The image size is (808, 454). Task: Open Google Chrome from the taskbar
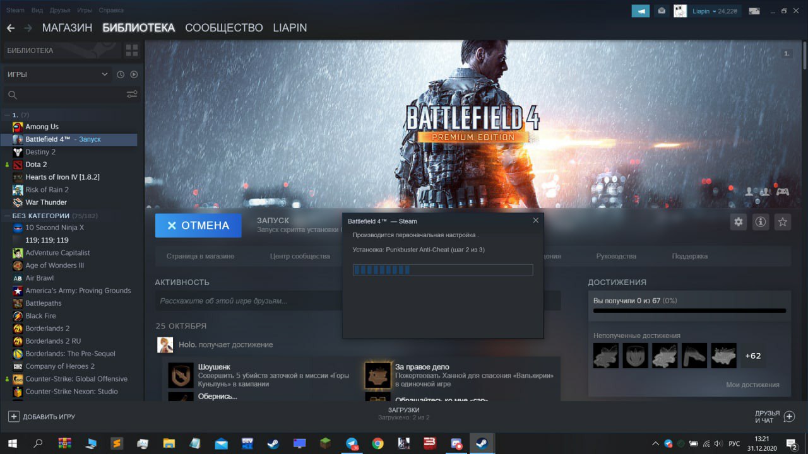pos(377,443)
